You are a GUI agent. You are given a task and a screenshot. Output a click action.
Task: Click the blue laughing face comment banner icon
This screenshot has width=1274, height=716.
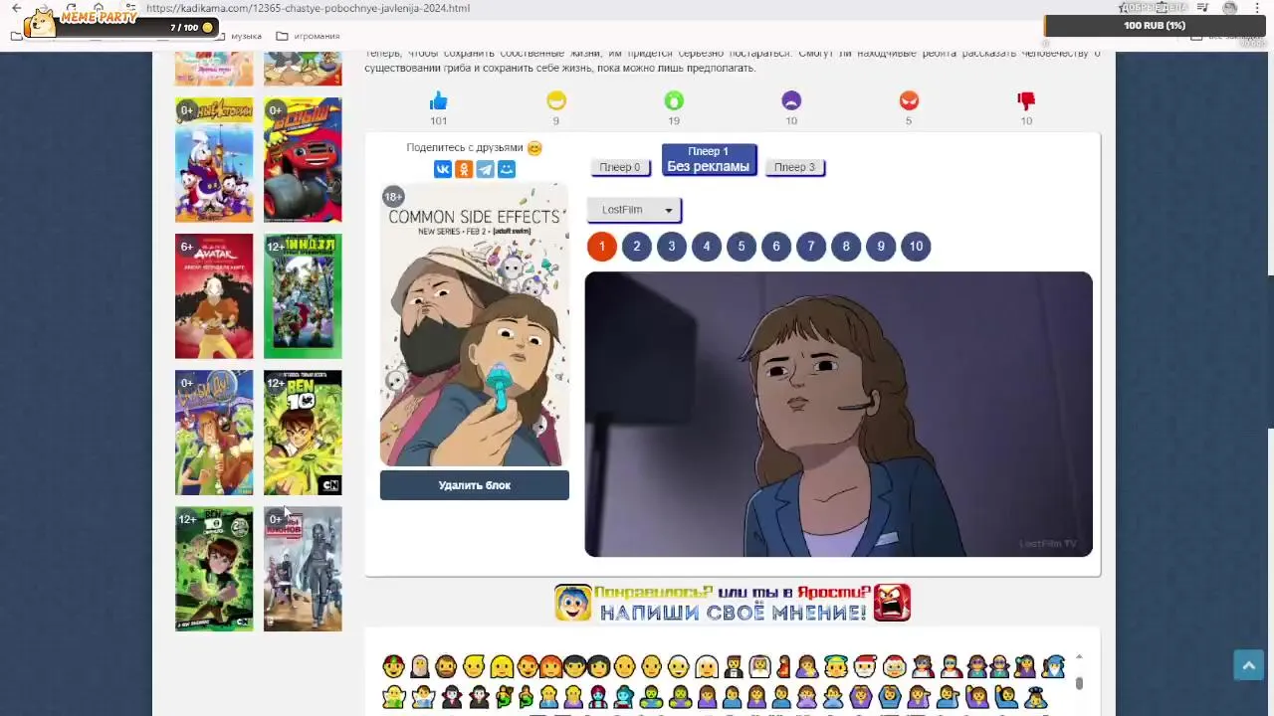click(572, 603)
